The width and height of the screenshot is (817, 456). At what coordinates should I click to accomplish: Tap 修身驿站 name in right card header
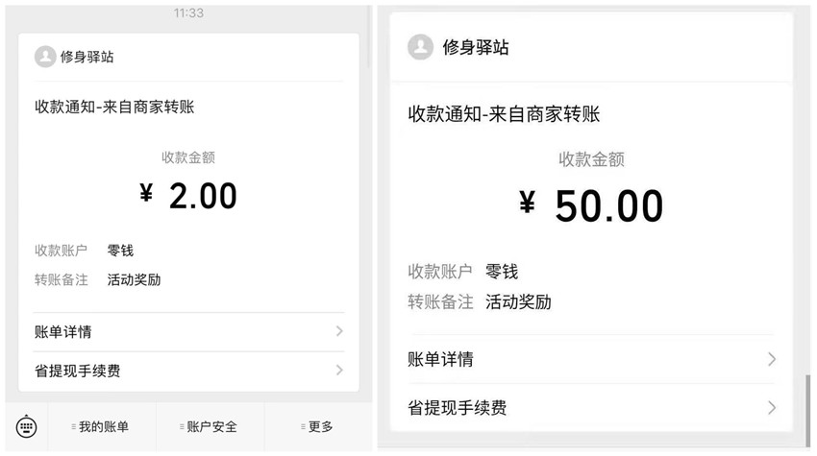[x=476, y=47]
